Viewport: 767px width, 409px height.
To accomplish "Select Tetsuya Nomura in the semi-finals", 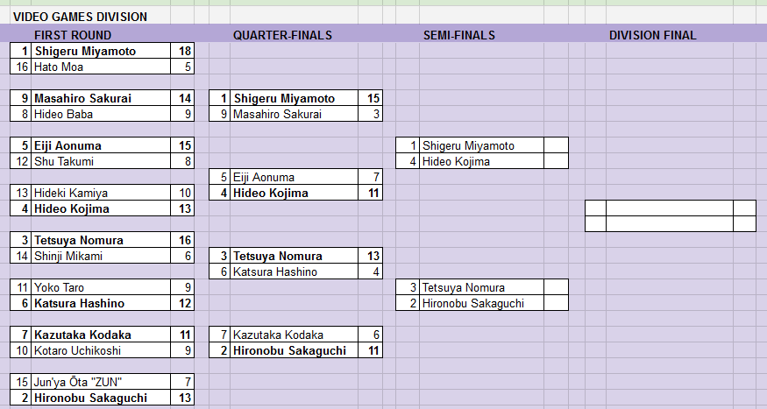I will (481, 287).
